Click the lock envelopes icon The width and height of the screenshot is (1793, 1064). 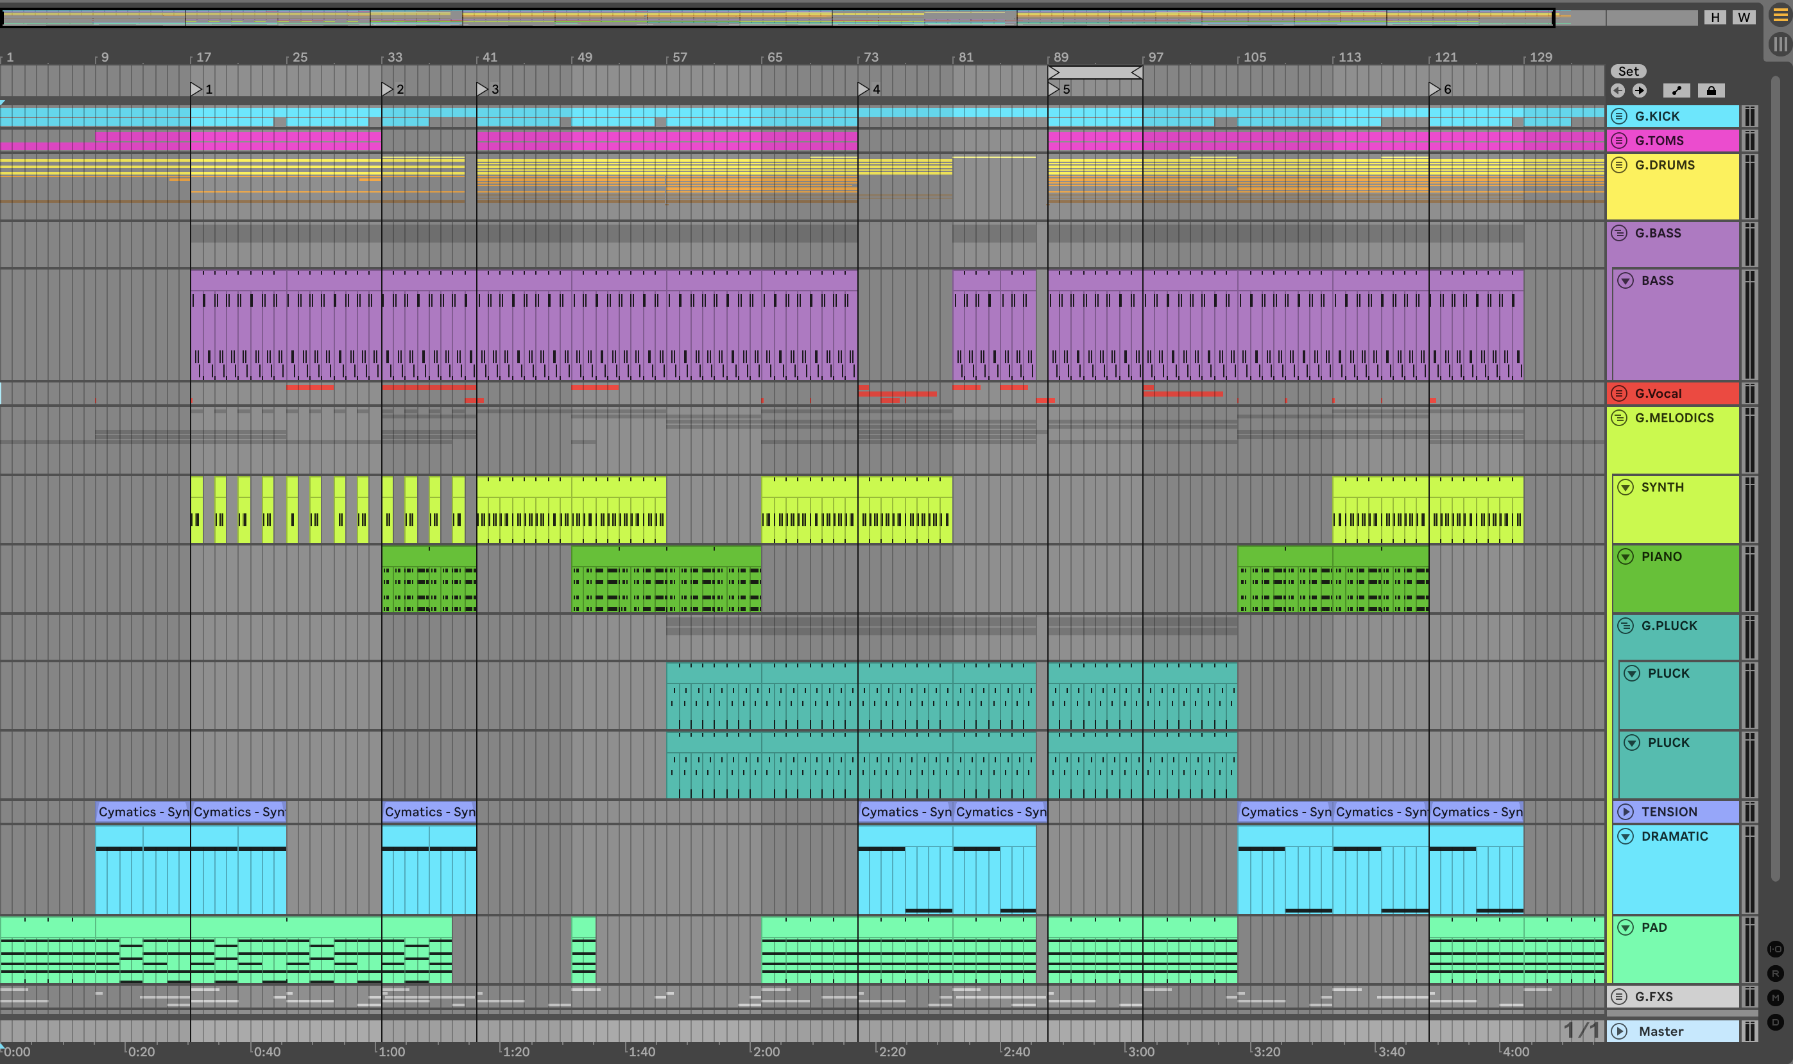point(1711,90)
